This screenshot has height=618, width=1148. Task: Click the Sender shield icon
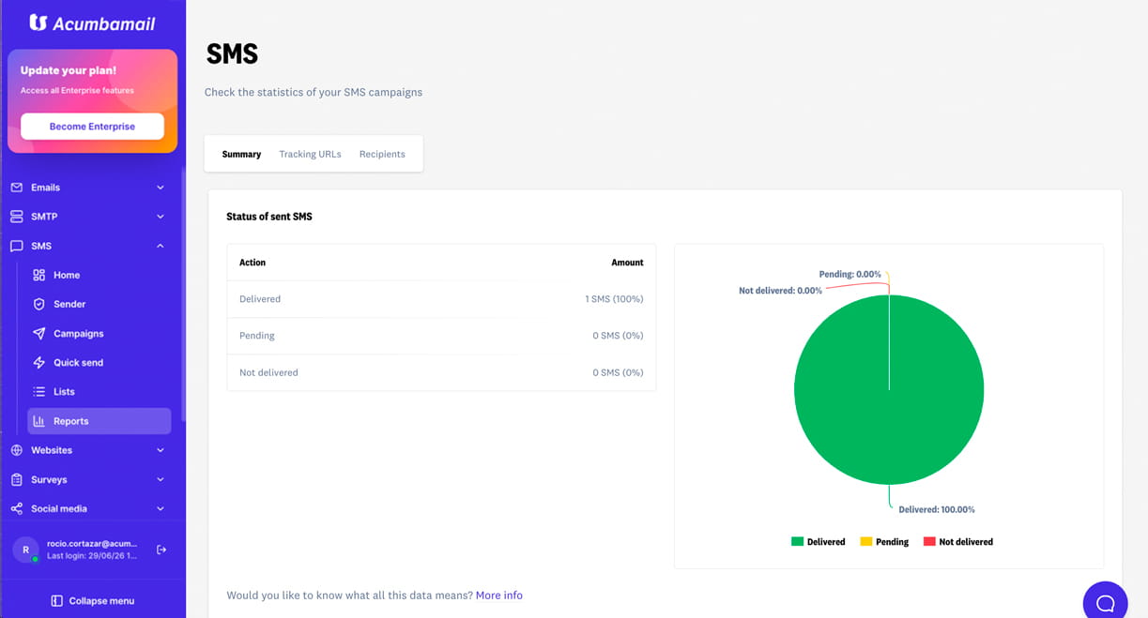click(38, 304)
